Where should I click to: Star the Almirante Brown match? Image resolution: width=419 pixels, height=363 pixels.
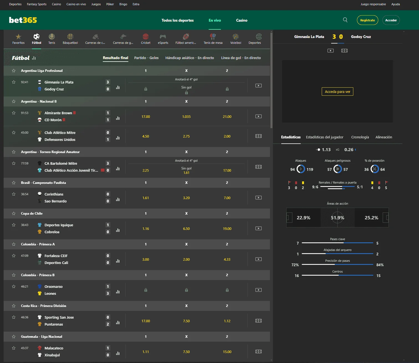click(14, 113)
